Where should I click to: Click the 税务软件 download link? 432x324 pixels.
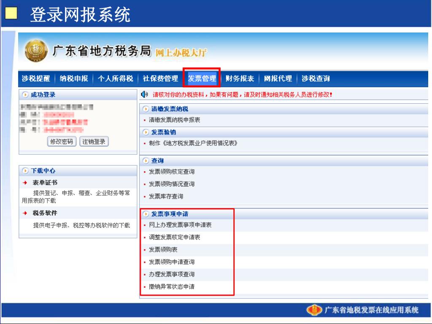pos(45,213)
